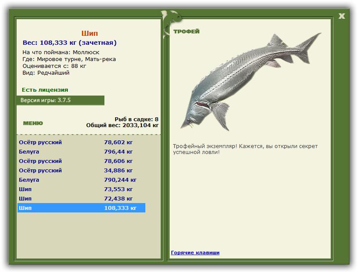Click the Рыб в садке: 8 text

(x=136, y=119)
